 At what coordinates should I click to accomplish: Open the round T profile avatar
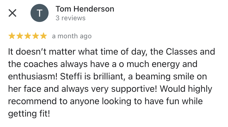(x=40, y=13)
